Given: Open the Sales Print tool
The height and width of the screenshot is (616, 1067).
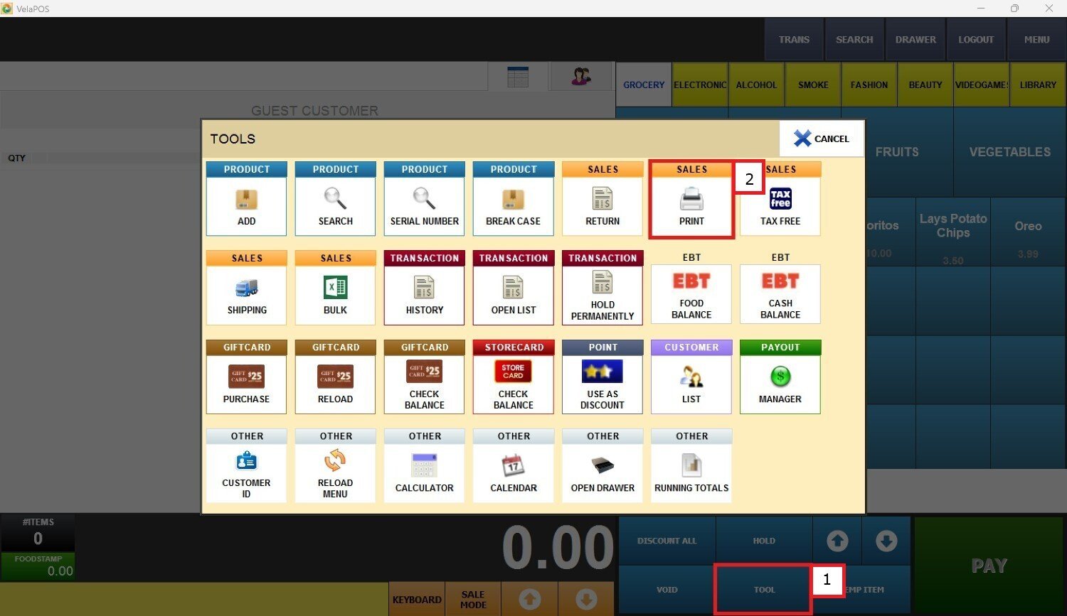Looking at the screenshot, I should pos(691,201).
